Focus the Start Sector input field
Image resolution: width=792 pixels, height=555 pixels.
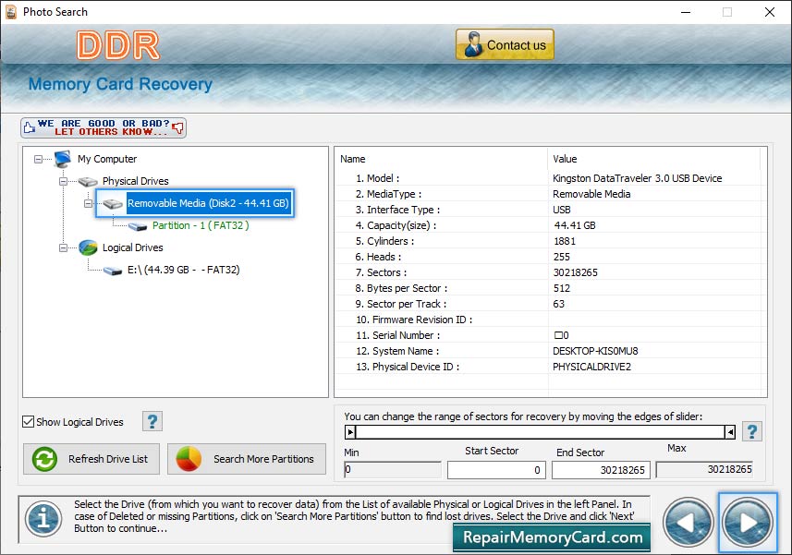coord(496,470)
